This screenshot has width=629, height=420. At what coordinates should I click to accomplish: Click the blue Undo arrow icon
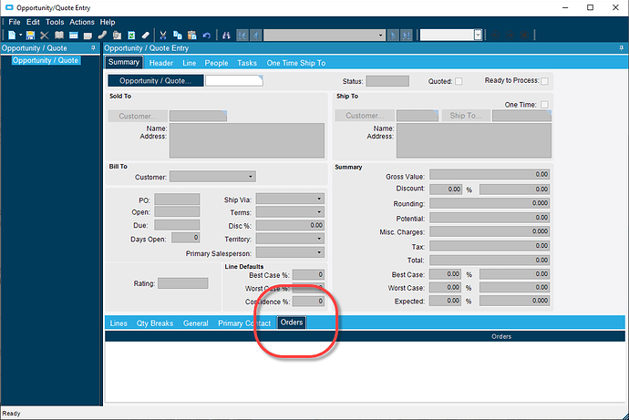pos(207,36)
